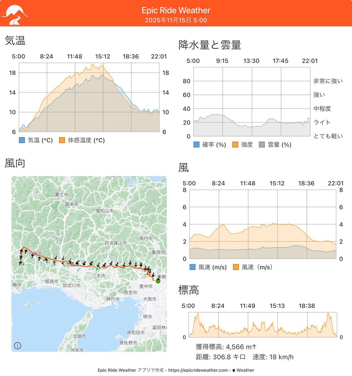Click the date 2025年11月15日 5:00
Screen dimensions: 352x376
pyautogui.click(x=176, y=20)
